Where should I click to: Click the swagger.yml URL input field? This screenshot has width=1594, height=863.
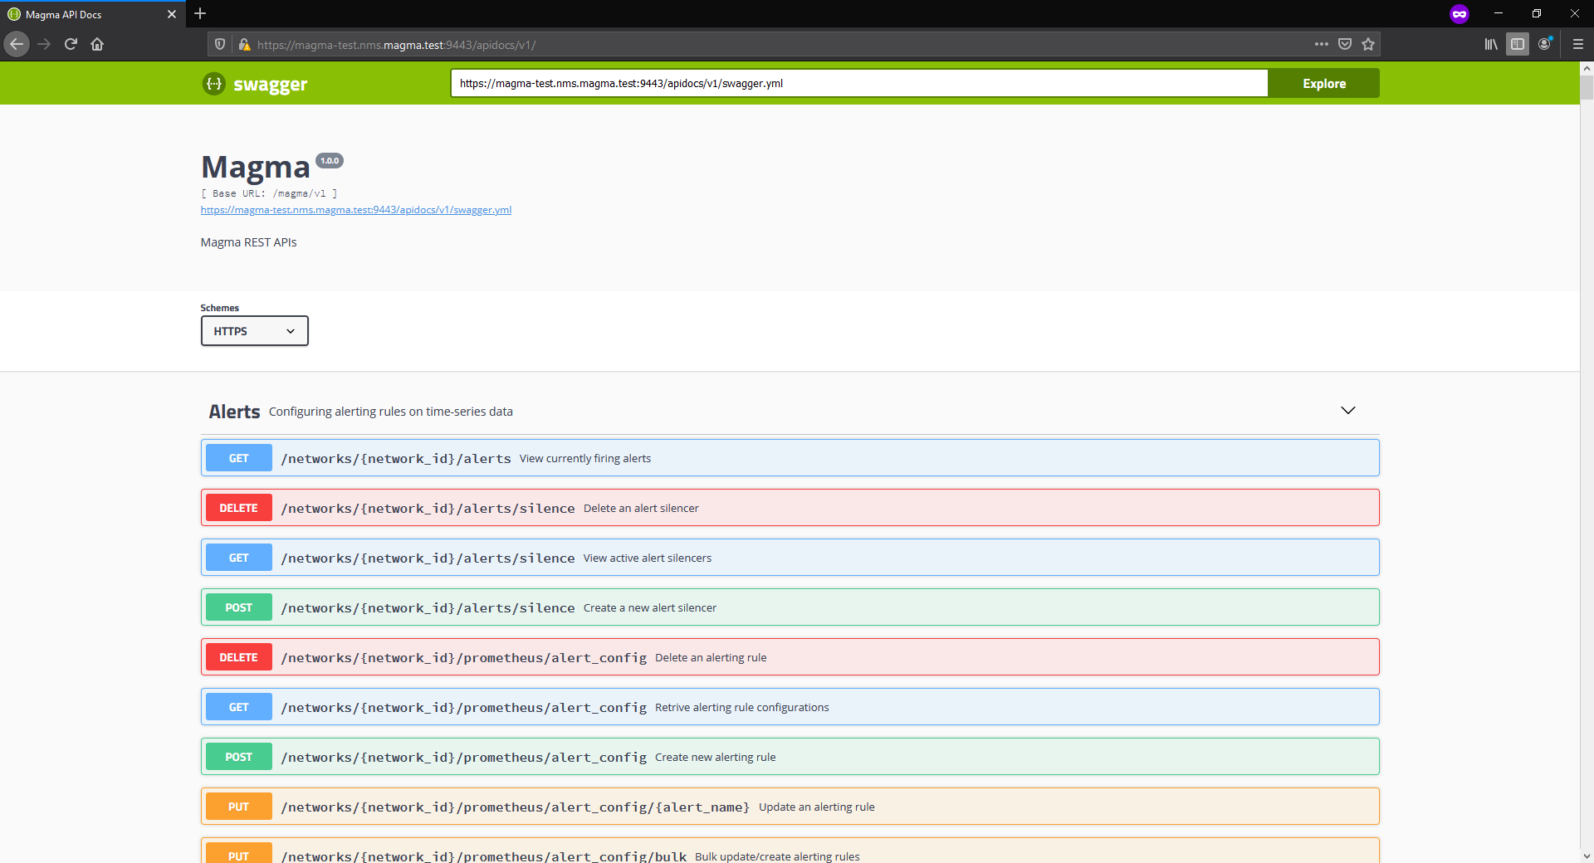click(859, 83)
